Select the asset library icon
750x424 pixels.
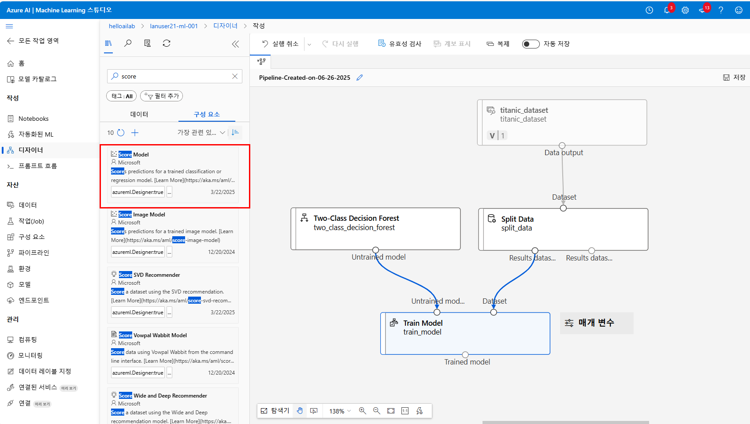[x=108, y=43]
